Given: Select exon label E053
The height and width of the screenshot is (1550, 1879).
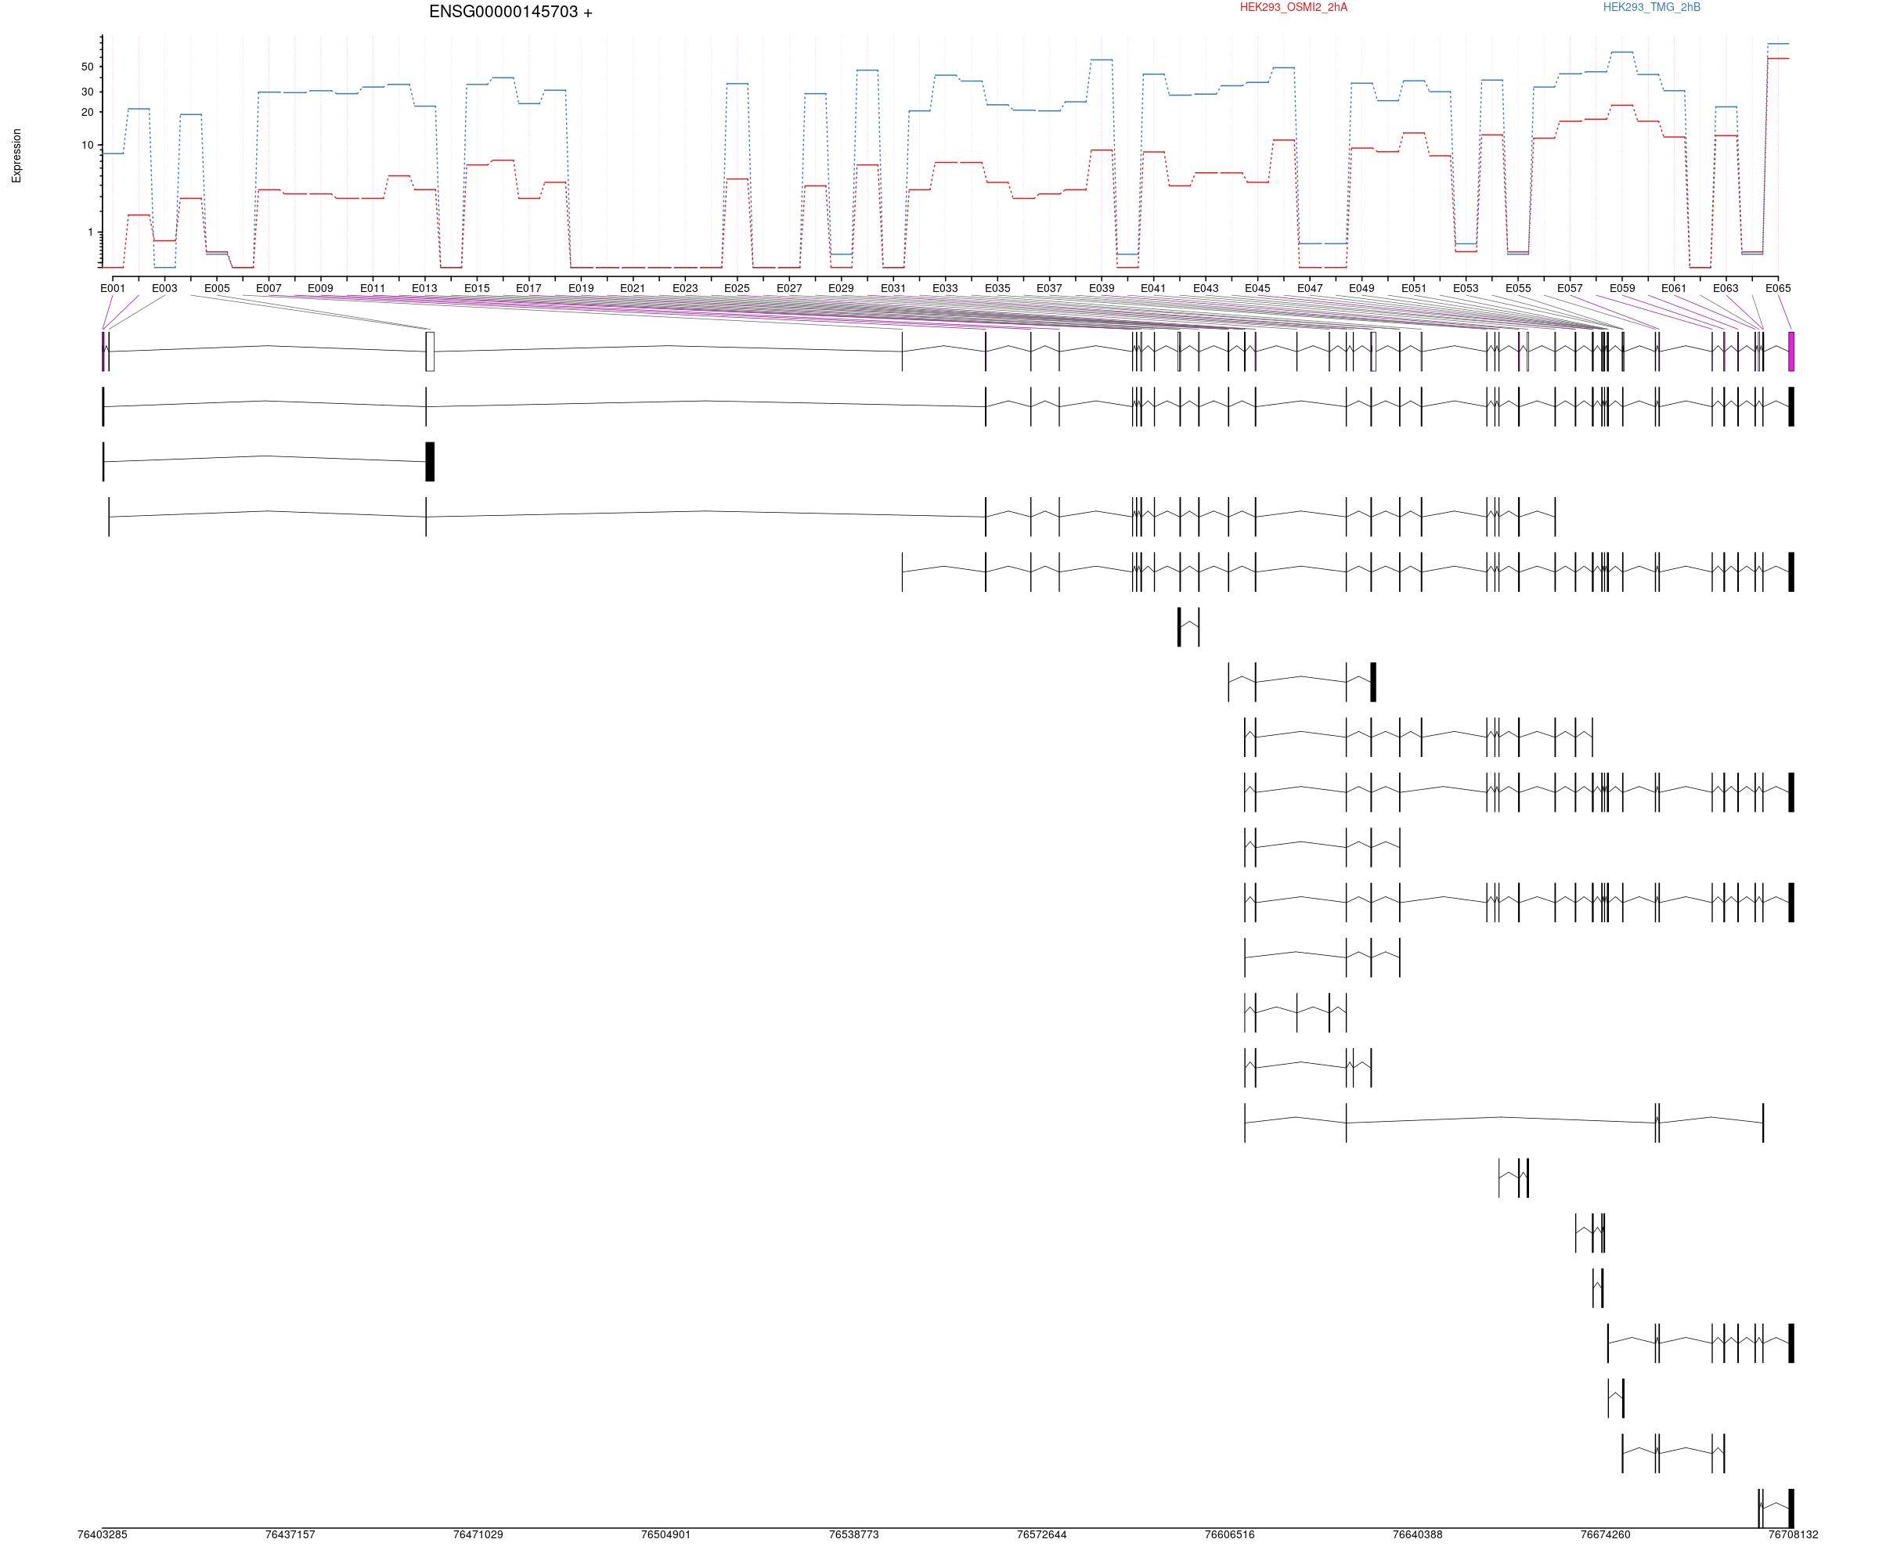Looking at the screenshot, I should pyautogui.click(x=1466, y=288).
